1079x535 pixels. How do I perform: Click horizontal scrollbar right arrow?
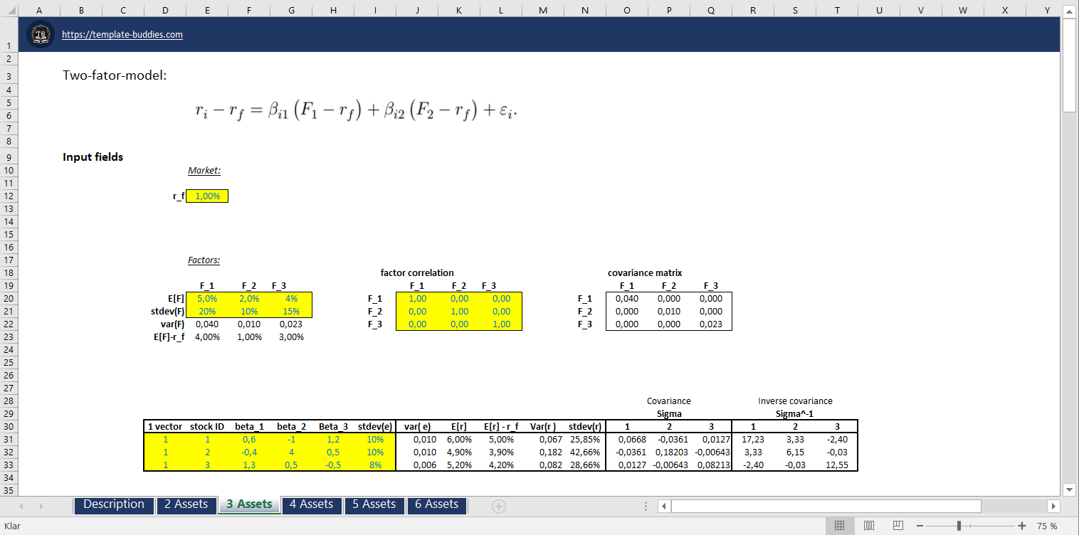point(1054,506)
